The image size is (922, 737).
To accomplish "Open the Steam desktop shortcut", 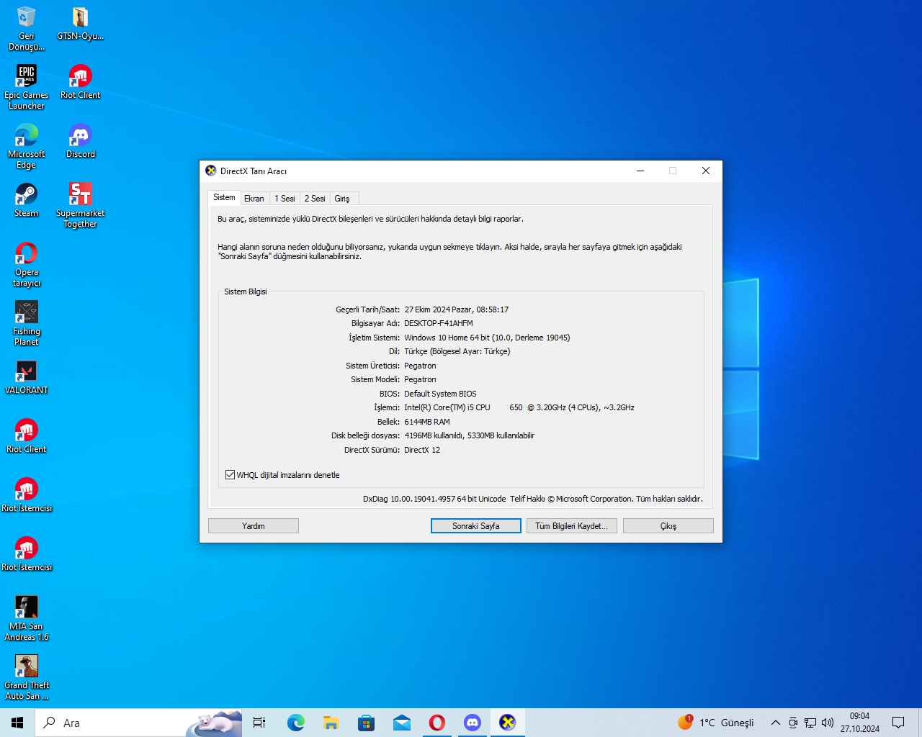I will pyautogui.click(x=27, y=195).
